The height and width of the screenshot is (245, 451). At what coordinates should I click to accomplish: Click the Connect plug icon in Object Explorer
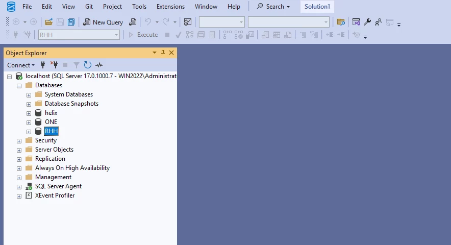click(43, 65)
